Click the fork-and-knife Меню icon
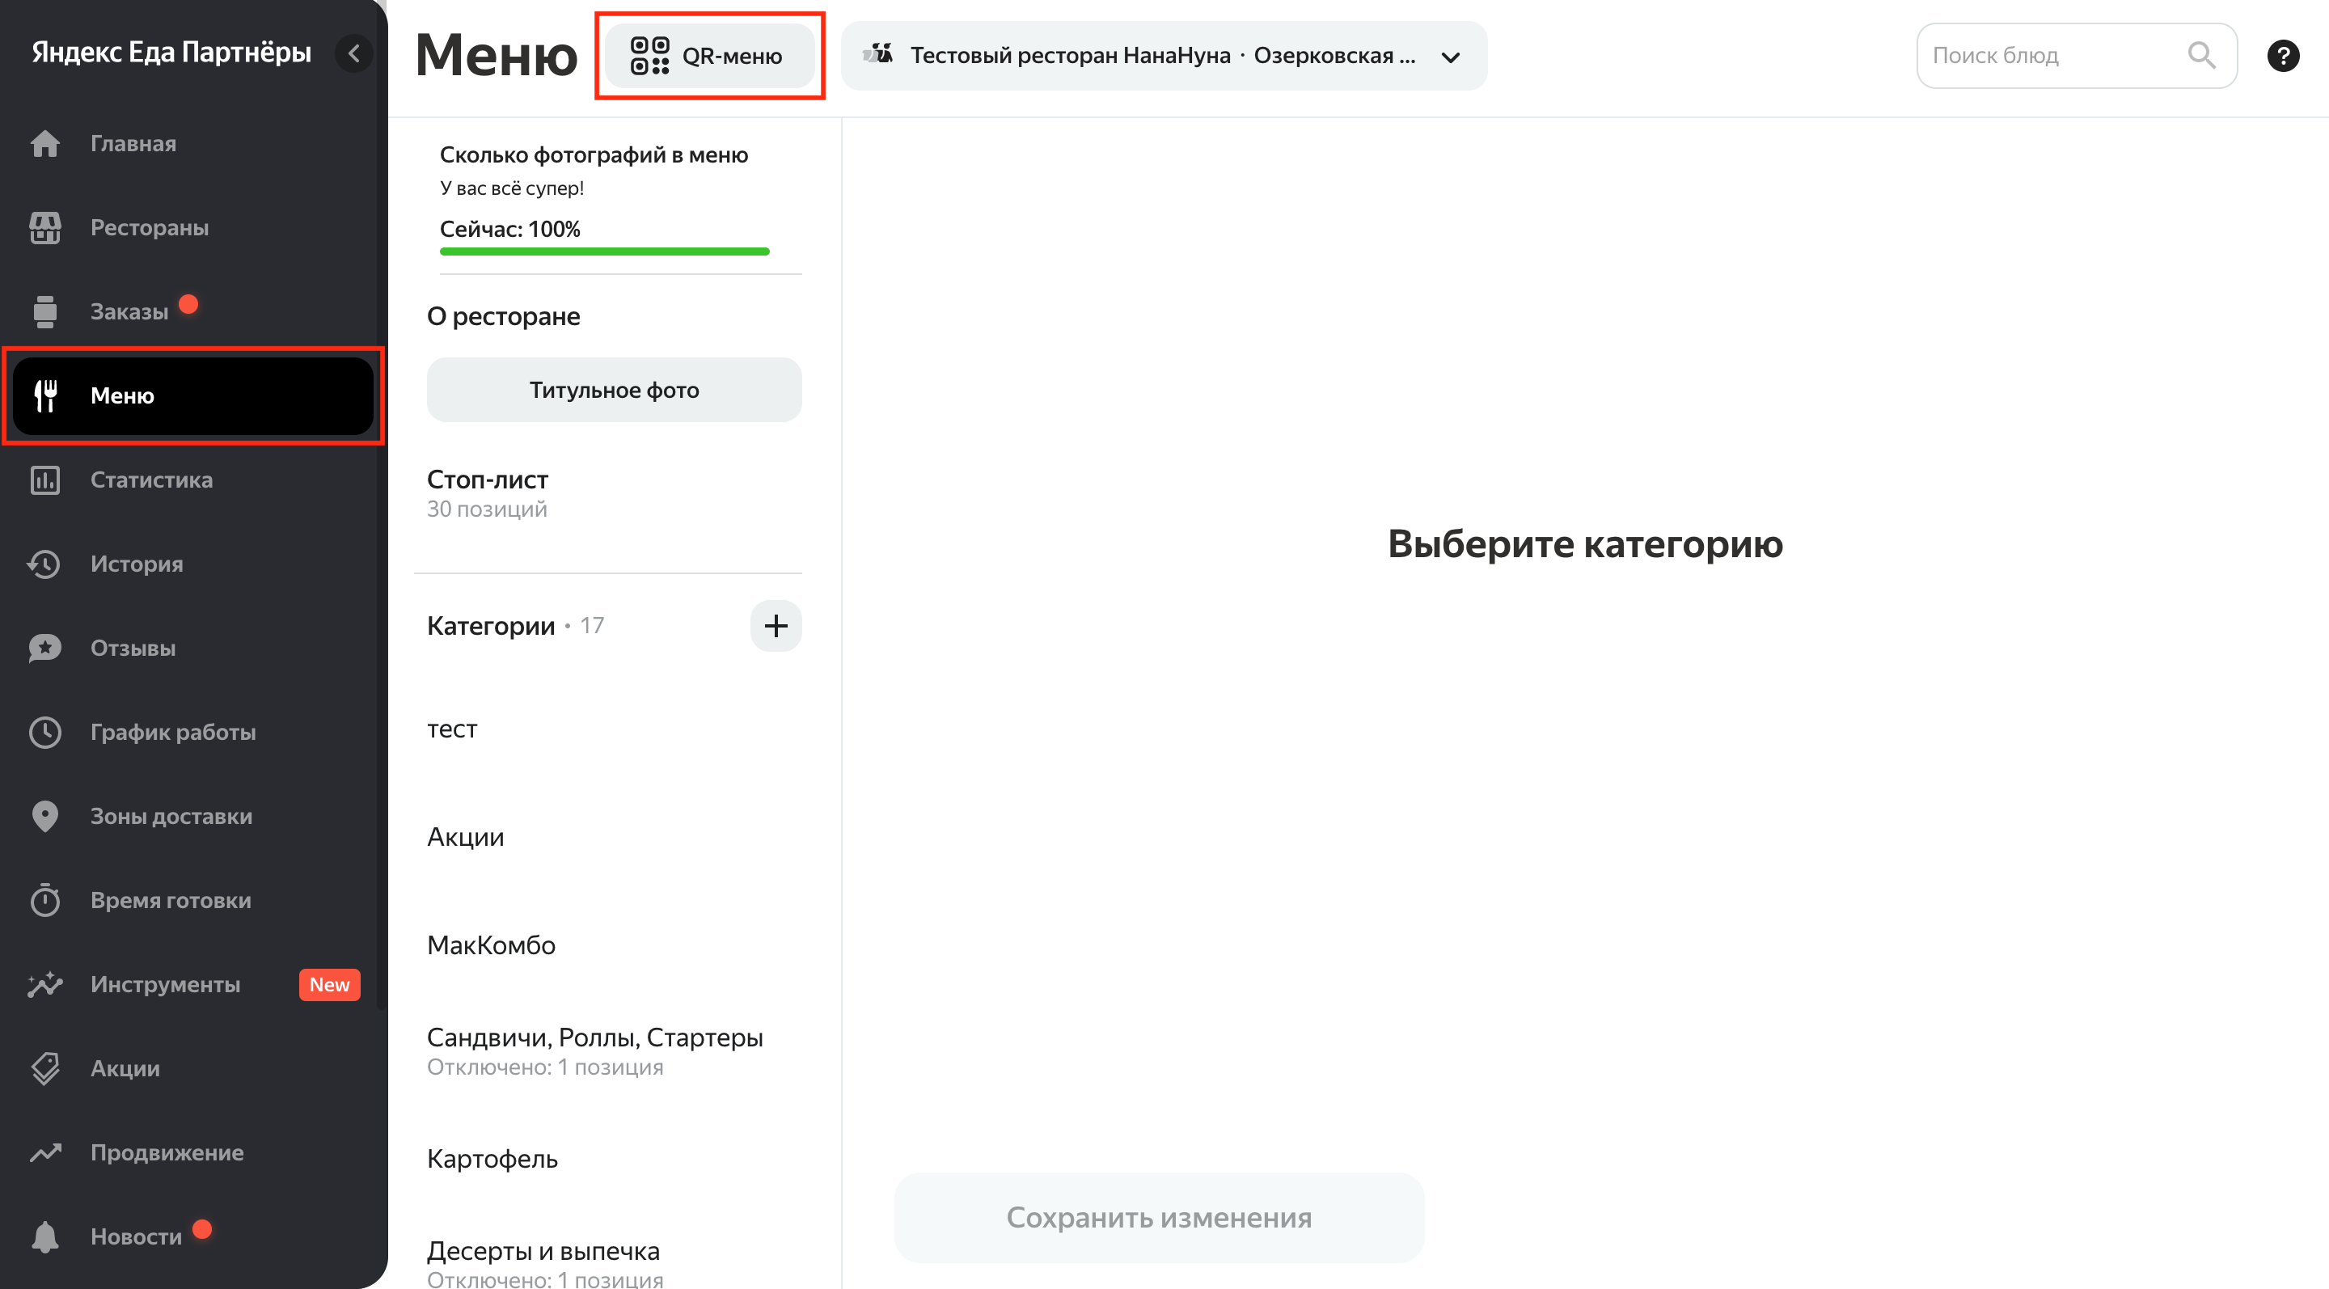2329x1289 pixels. tap(44, 396)
